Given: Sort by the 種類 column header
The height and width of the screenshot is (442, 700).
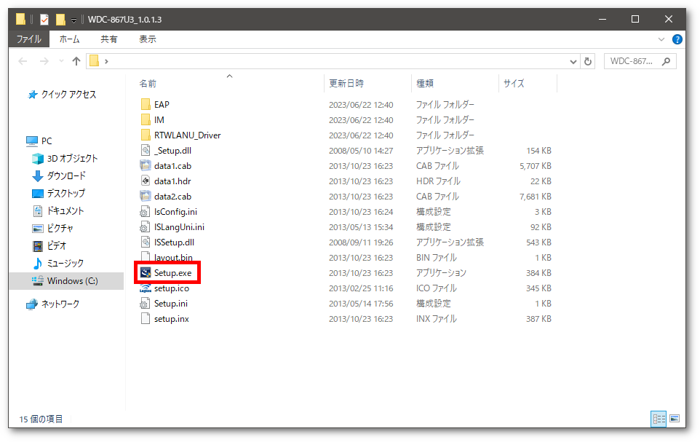Looking at the screenshot, I should coord(455,83).
